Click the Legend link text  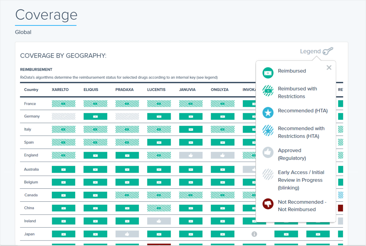pyautogui.click(x=310, y=51)
